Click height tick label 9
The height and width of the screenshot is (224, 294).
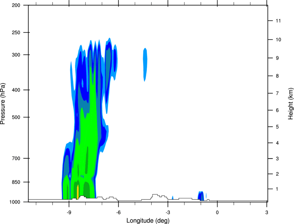click(x=277, y=58)
